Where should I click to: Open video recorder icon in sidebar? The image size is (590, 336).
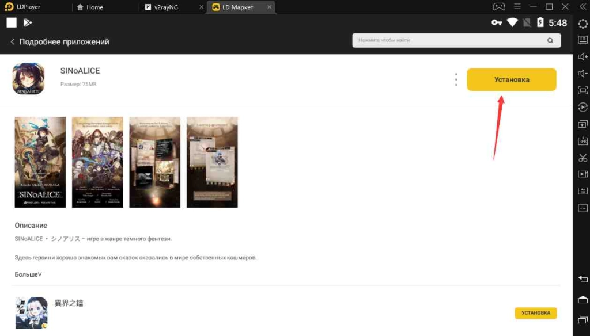tap(583, 174)
